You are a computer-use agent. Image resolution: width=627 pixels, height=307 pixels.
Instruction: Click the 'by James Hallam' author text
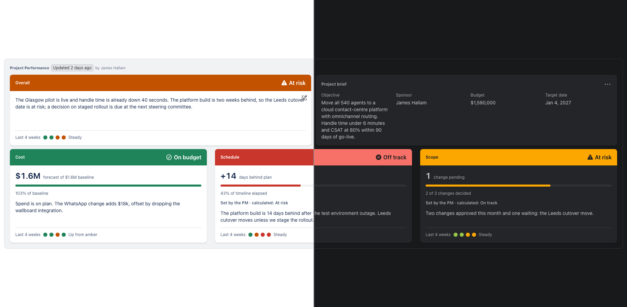(x=110, y=68)
